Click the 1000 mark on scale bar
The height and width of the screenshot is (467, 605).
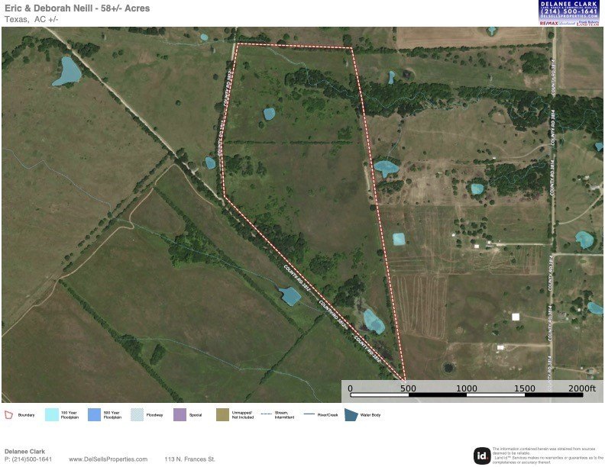point(467,388)
